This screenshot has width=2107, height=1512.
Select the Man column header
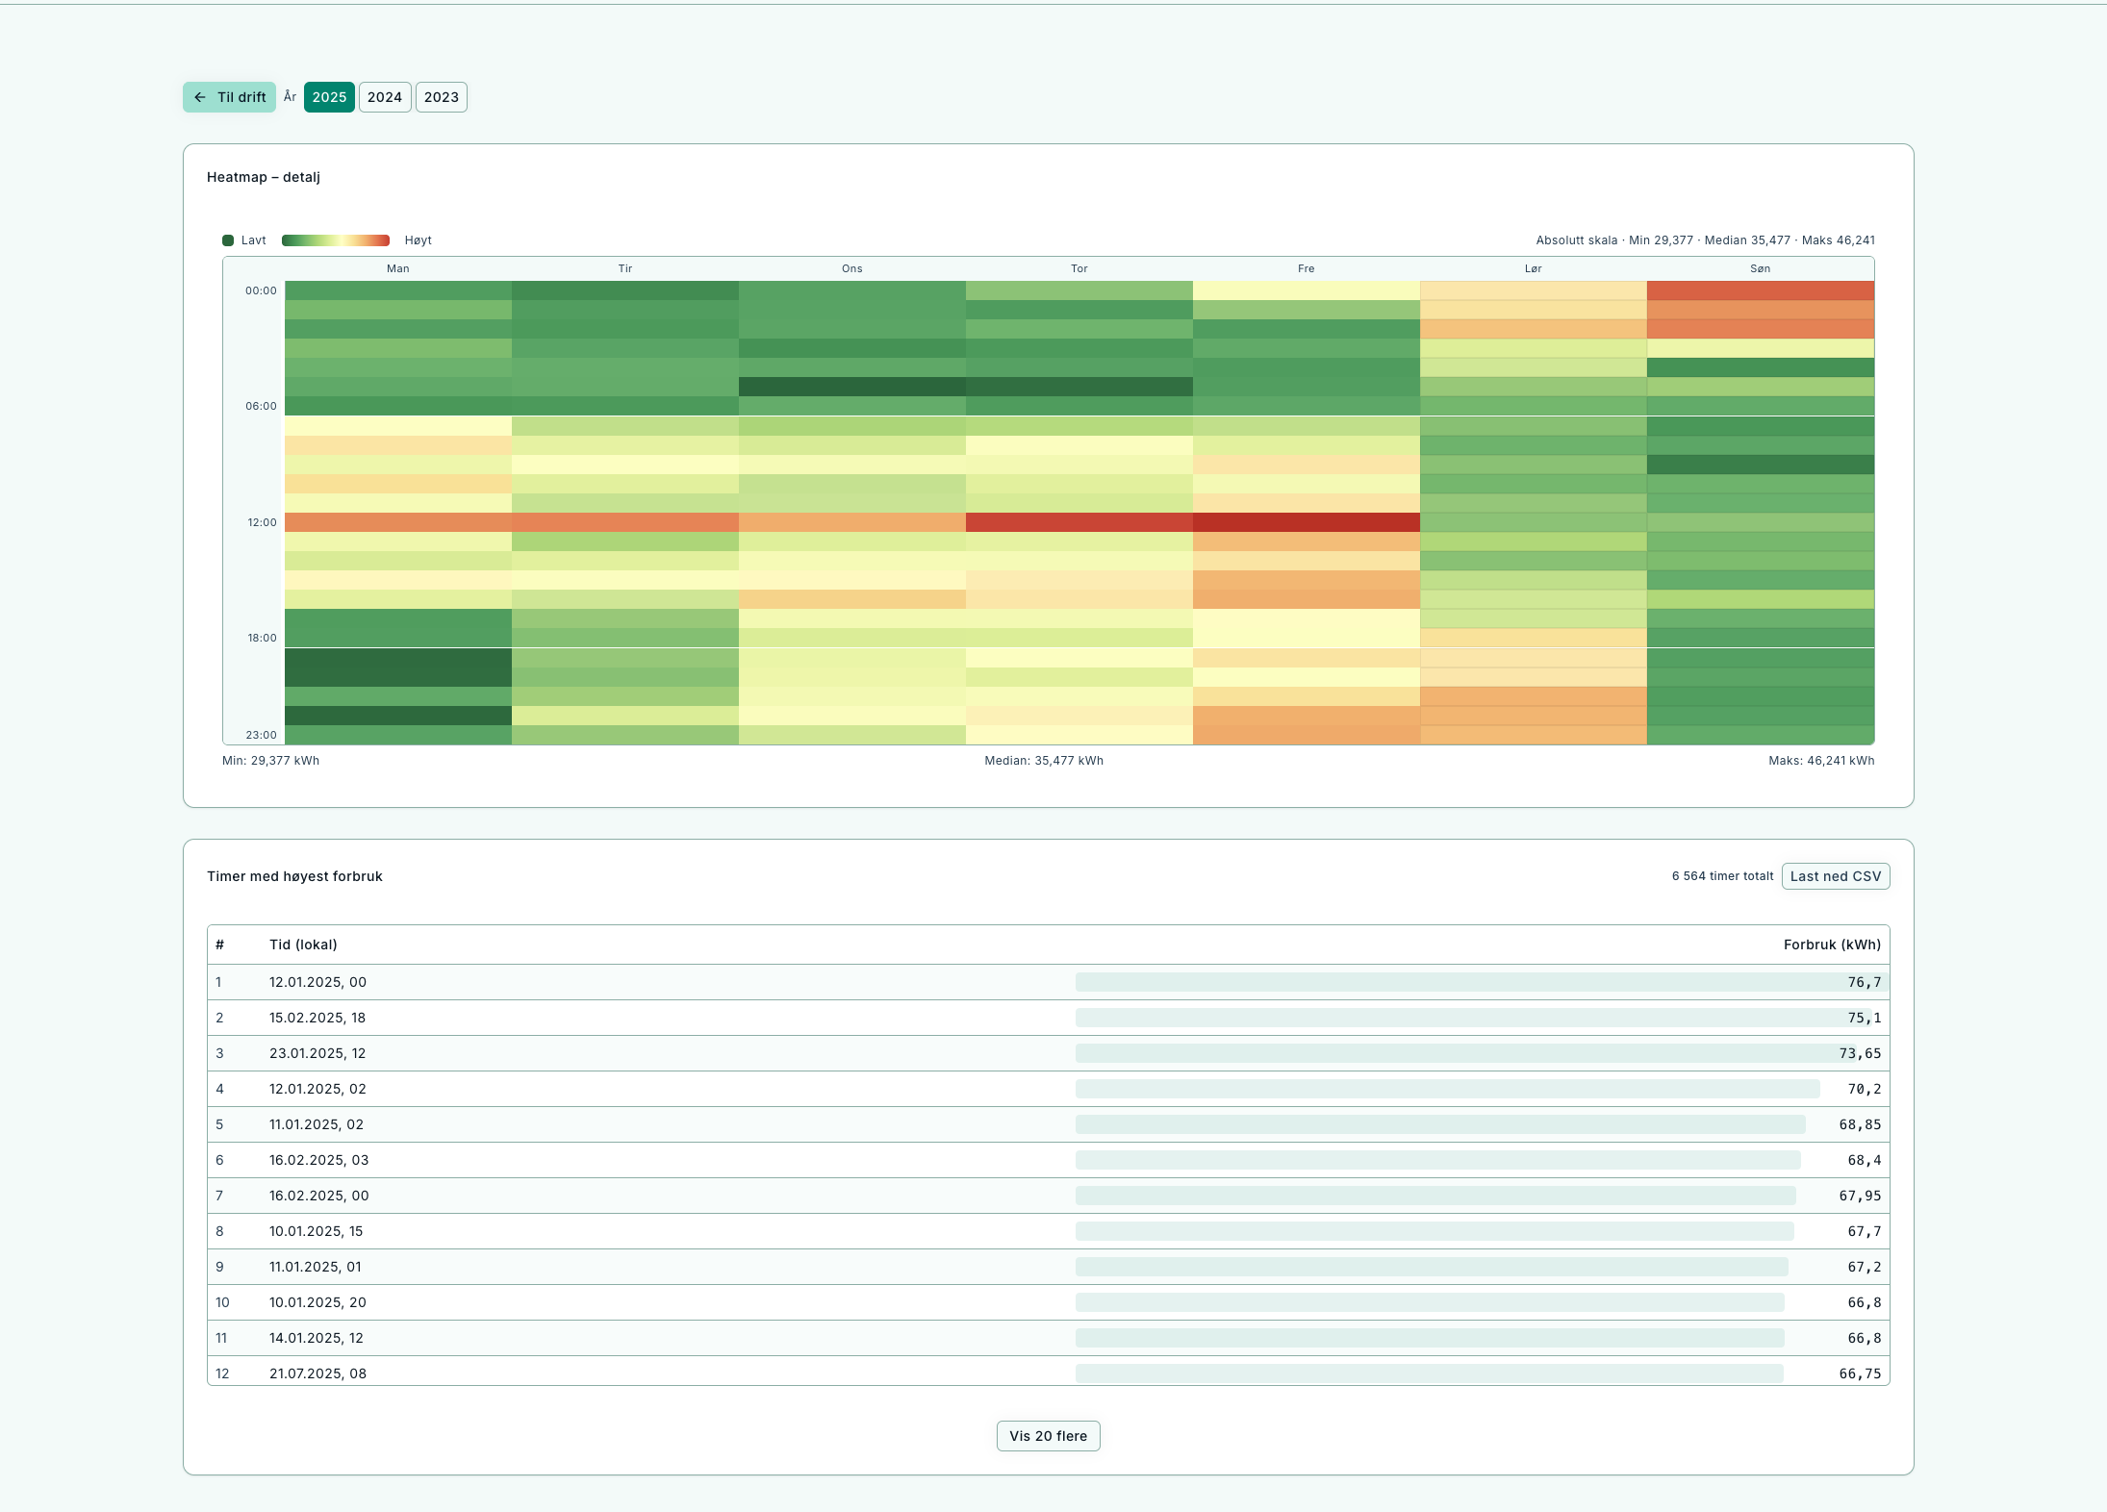[x=397, y=268]
